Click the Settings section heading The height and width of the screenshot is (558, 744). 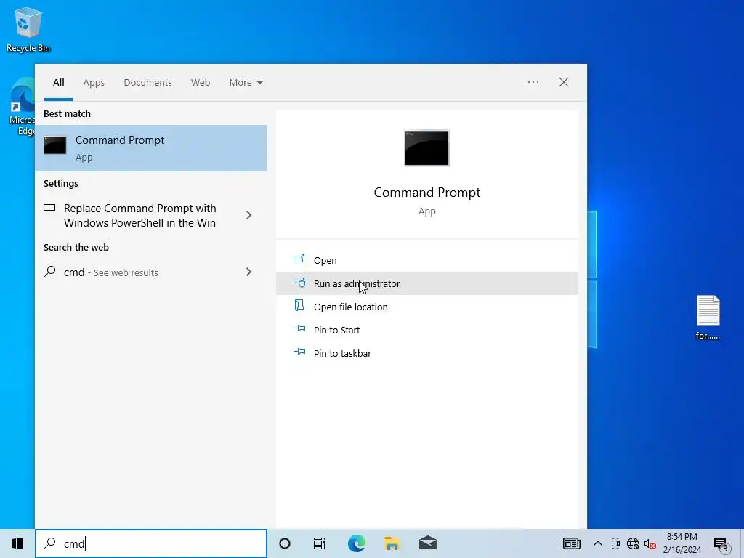61,183
